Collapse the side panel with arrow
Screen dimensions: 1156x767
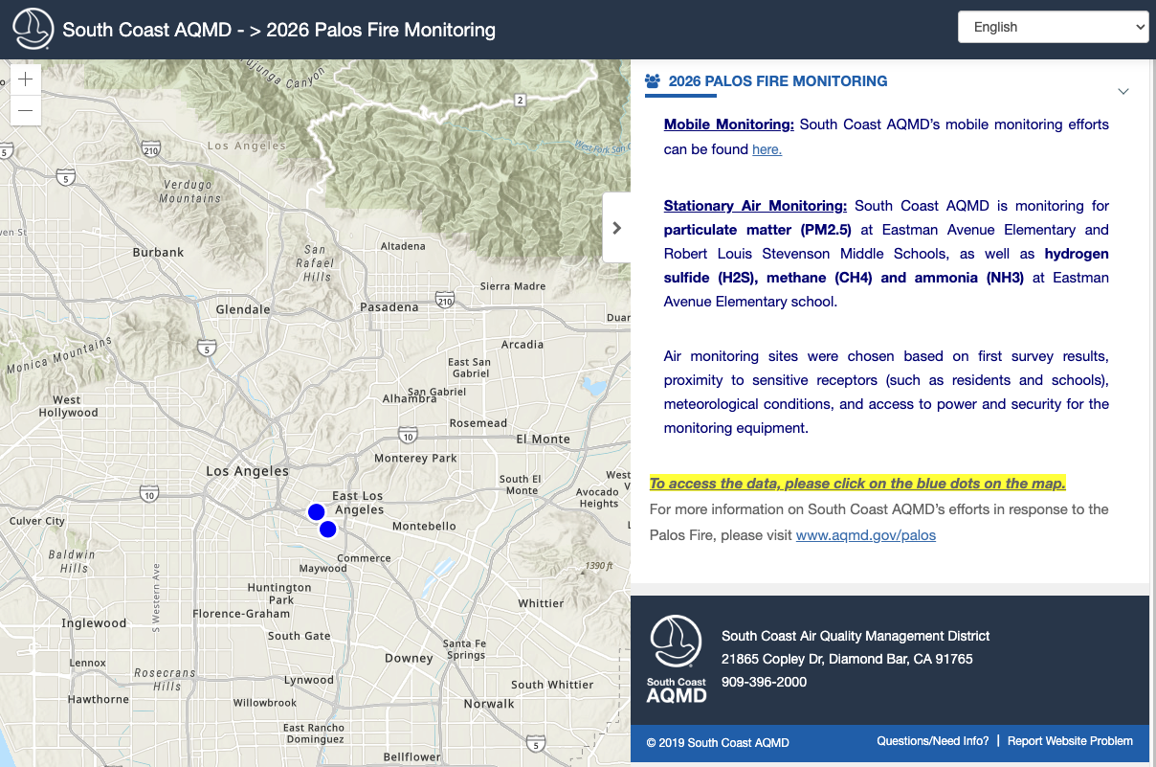[x=616, y=228]
